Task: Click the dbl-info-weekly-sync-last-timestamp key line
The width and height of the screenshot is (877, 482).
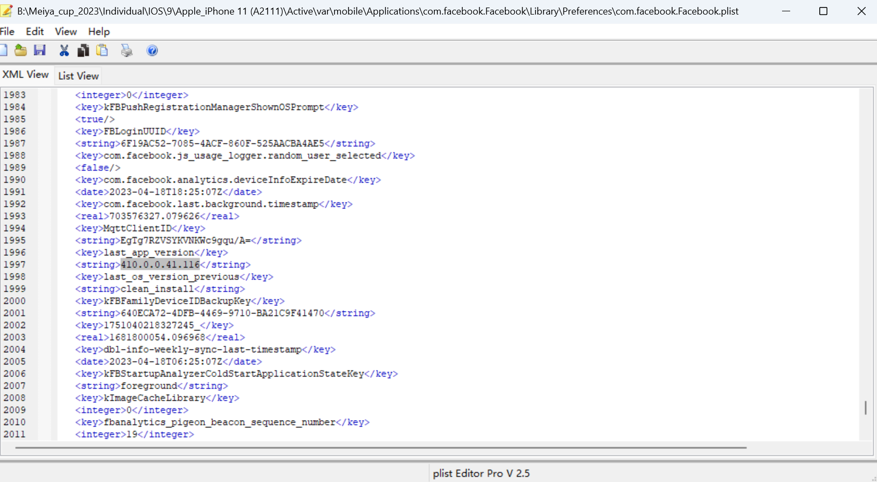Action: 205,350
